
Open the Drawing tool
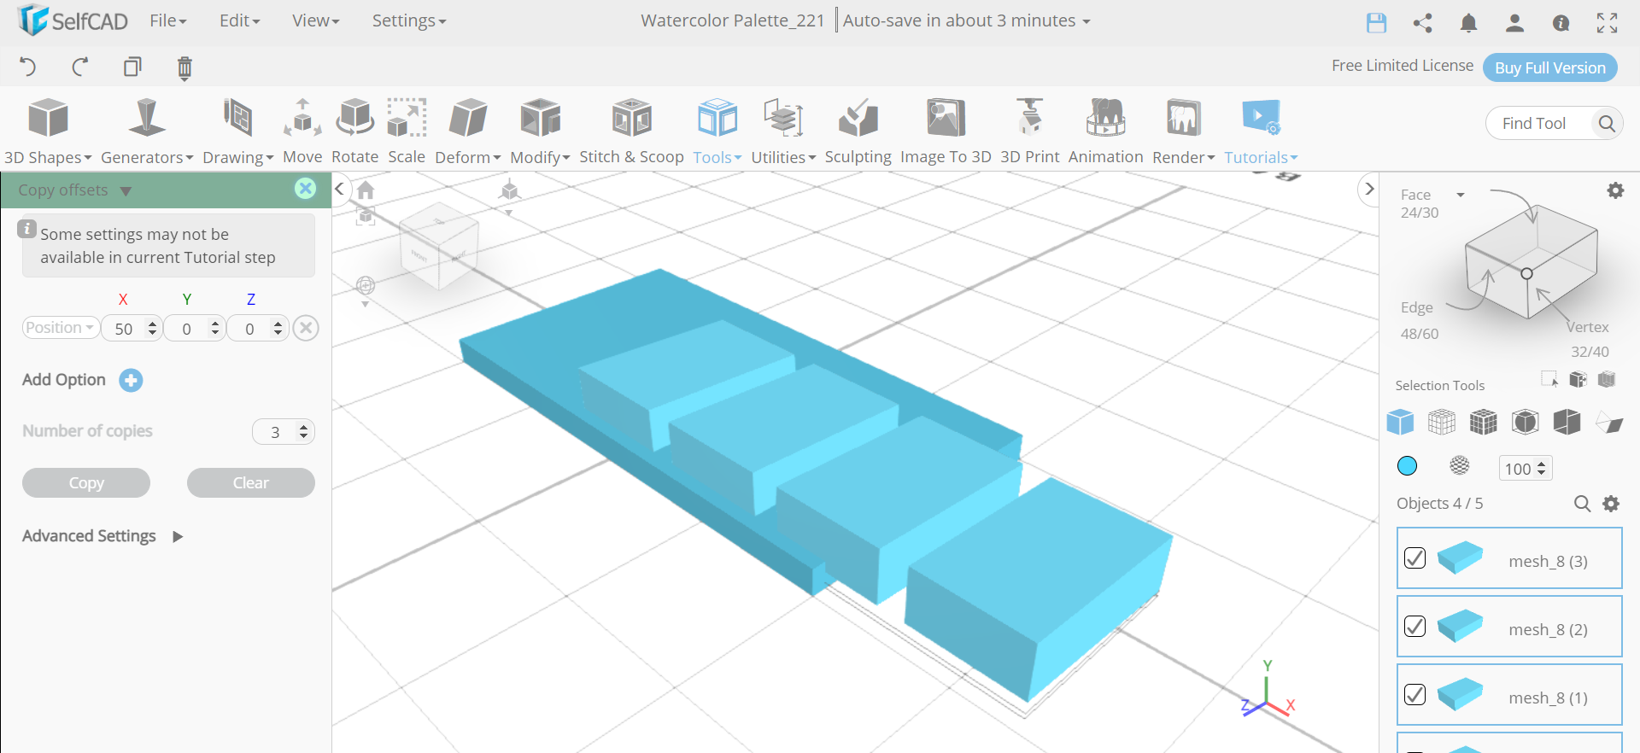pyautogui.click(x=237, y=131)
